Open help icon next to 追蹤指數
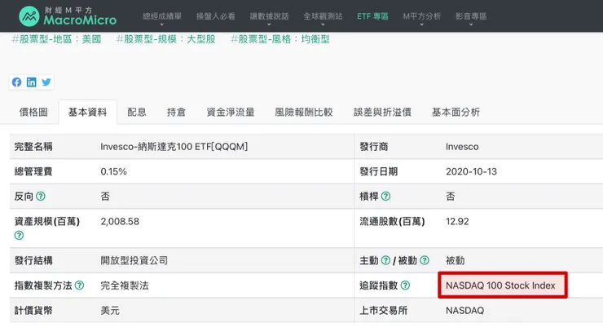The height and width of the screenshot is (332, 603). (x=405, y=286)
